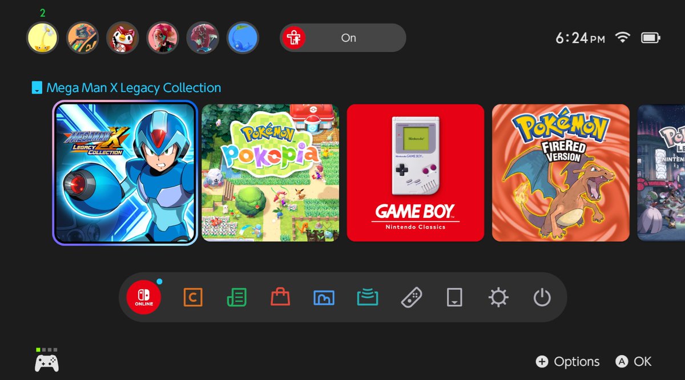This screenshot has width=685, height=380.
Task: Click the battery status icon
Action: pyautogui.click(x=651, y=38)
